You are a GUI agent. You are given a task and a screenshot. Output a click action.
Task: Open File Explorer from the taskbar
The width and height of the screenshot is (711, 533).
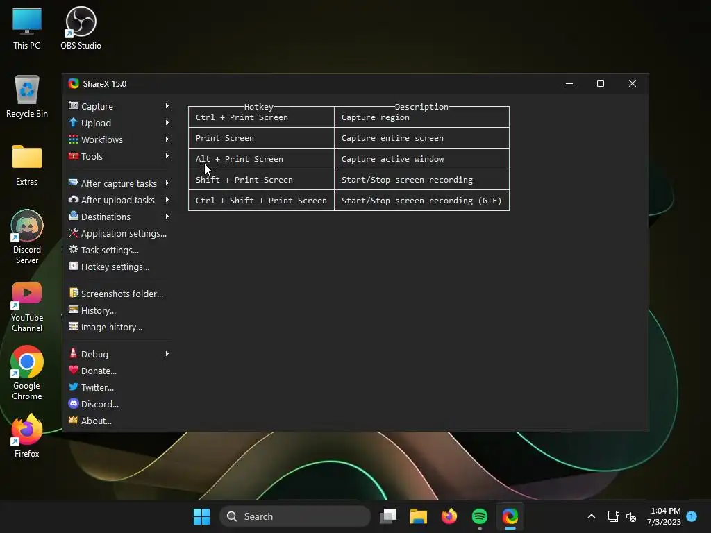coord(419,516)
